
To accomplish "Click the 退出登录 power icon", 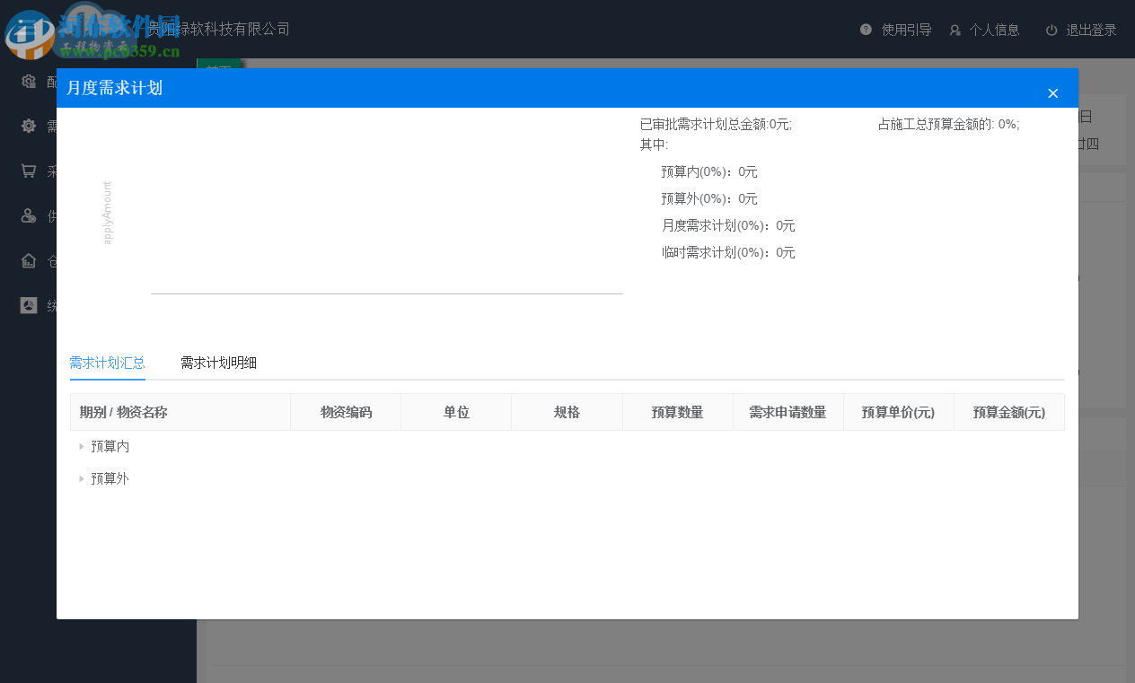I will [1051, 29].
